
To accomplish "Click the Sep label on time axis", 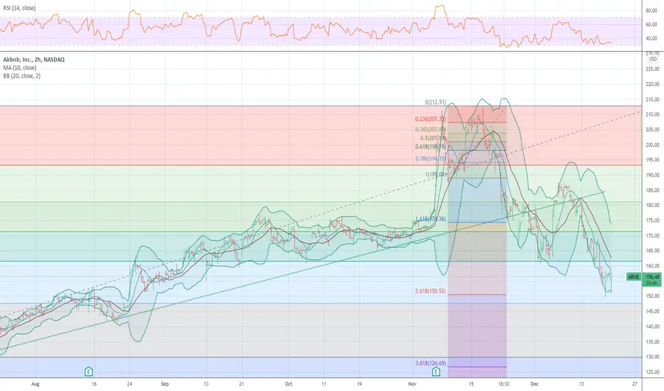I will coord(165,384).
